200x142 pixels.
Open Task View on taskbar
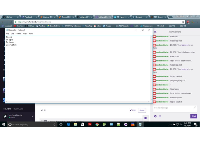61,124
